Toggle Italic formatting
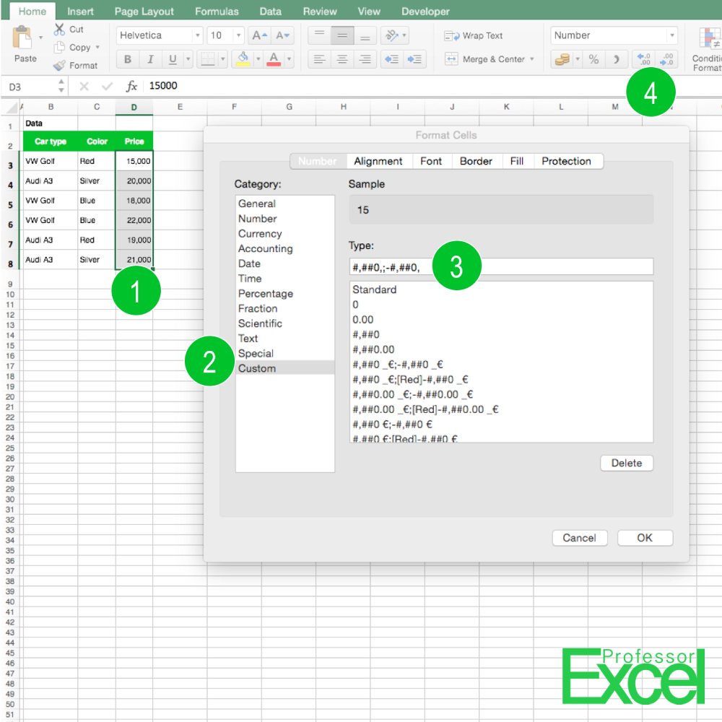 [150, 59]
